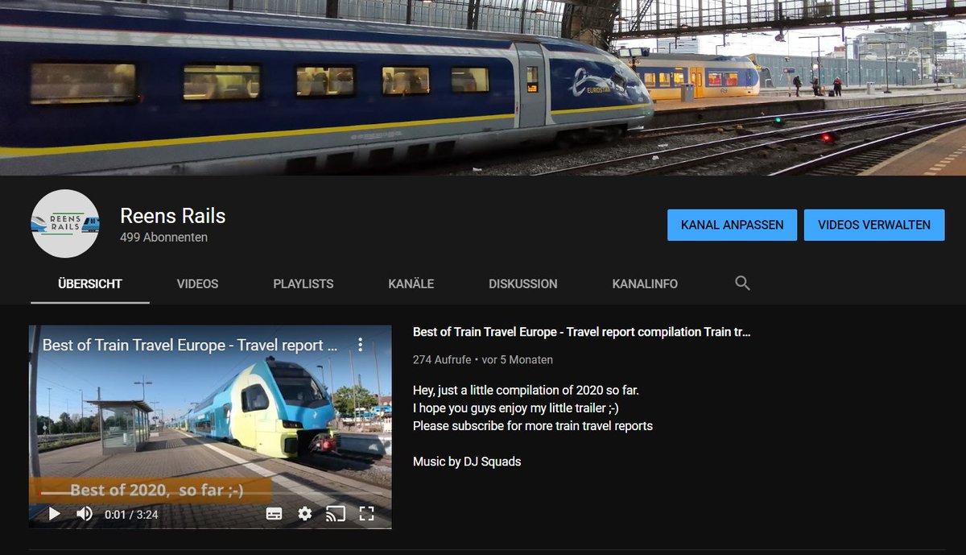Click the 274 Aufrufe view count text
The height and width of the screenshot is (555, 966).
click(443, 360)
